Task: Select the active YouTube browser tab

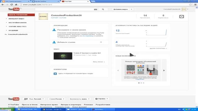Action: click(75, 1)
